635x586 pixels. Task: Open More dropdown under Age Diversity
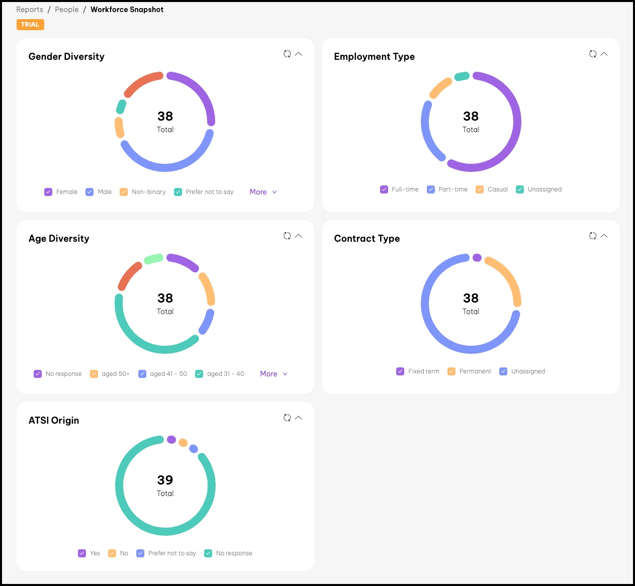point(274,374)
